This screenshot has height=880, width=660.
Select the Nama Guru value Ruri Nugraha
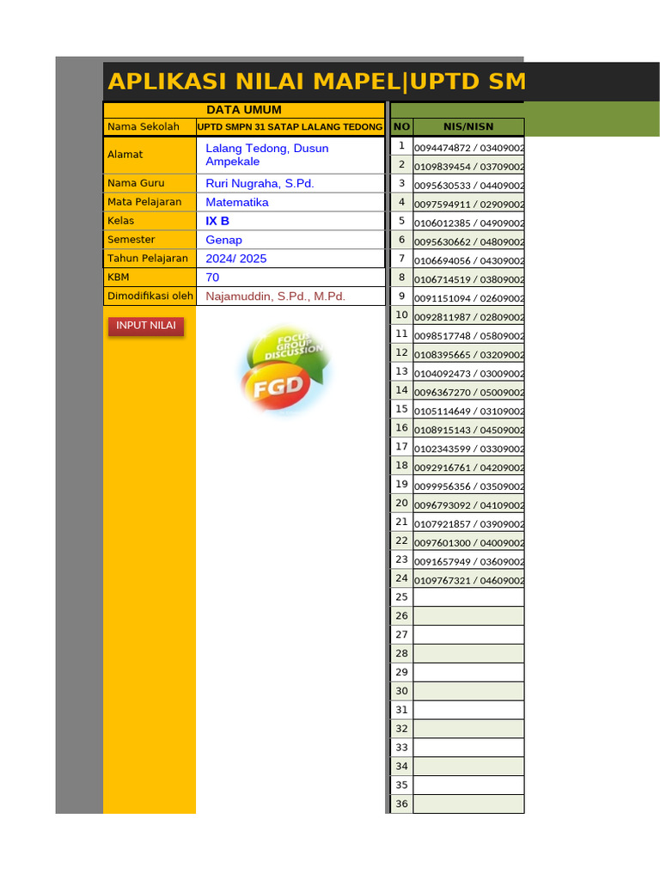pos(290,184)
